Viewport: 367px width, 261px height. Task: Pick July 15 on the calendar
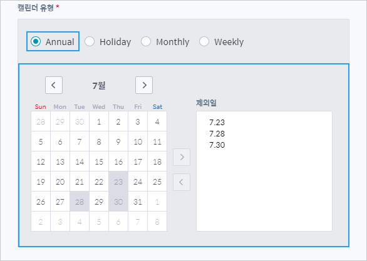pos(99,161)
